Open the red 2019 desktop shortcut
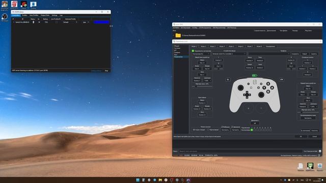The width and height of the screenshot is (326, 183). pos(14,5)
